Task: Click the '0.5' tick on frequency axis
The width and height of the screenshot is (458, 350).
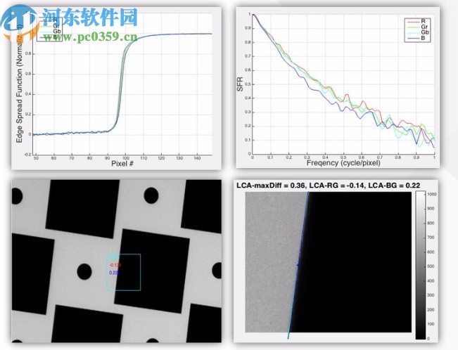Action: pos(343,157)
